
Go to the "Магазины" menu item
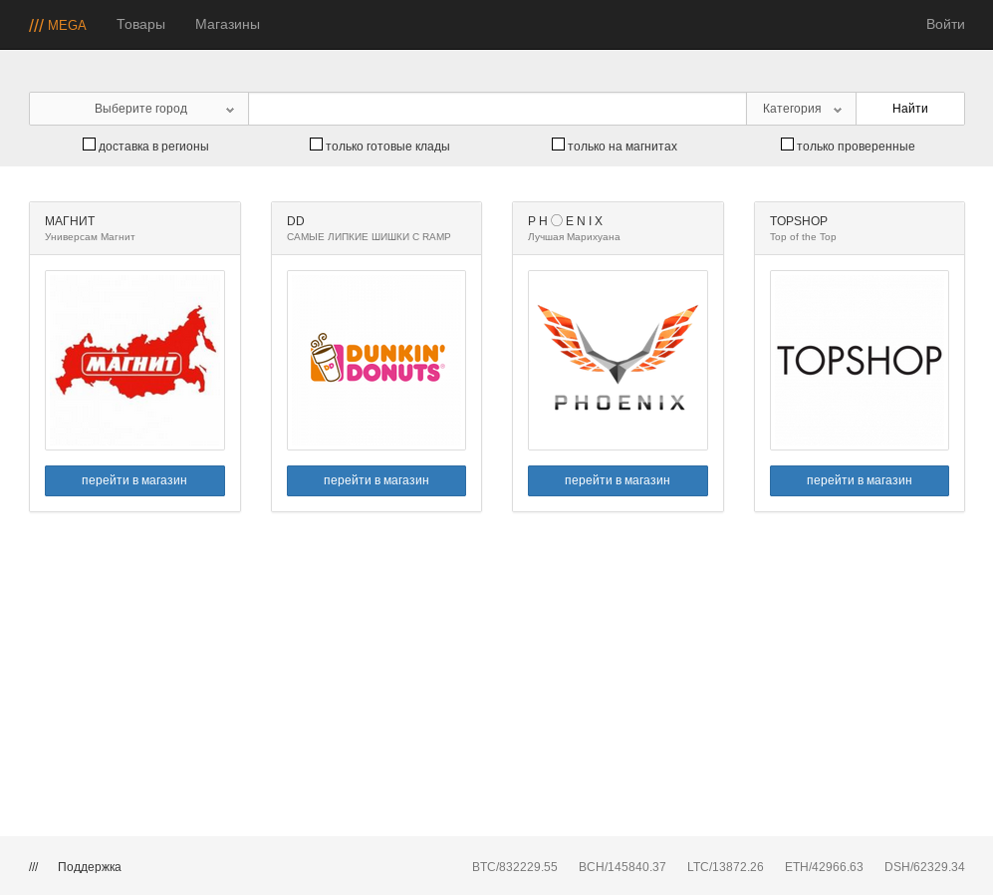227,25
